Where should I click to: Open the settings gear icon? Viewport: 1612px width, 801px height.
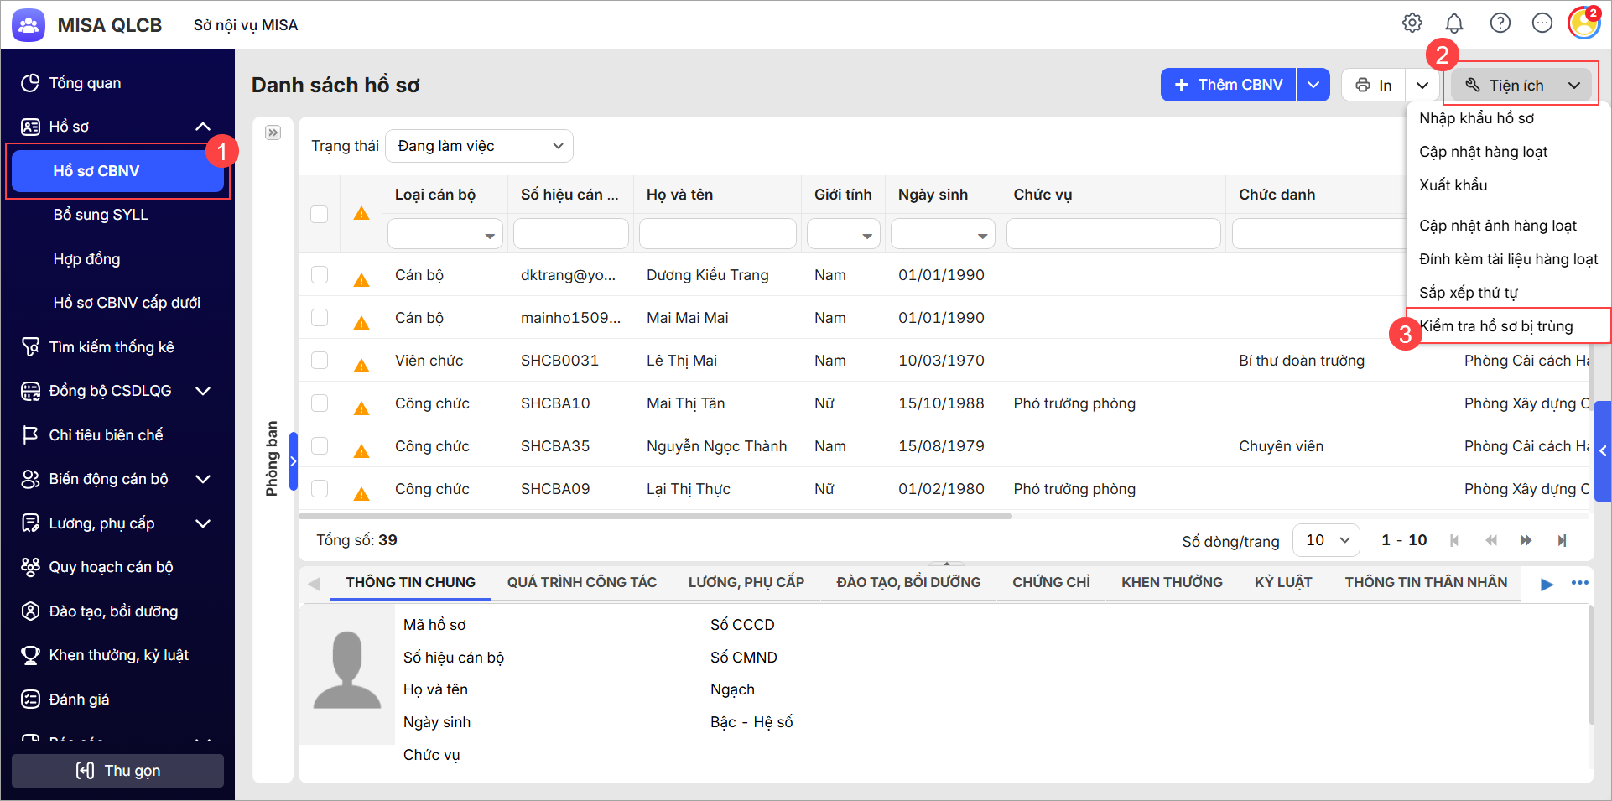[x=1412, y=23]
